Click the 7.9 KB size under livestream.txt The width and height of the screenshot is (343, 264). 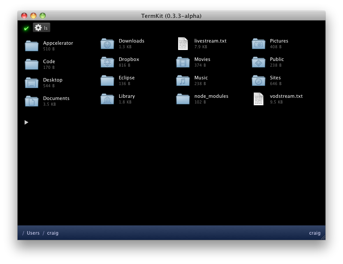201,46
